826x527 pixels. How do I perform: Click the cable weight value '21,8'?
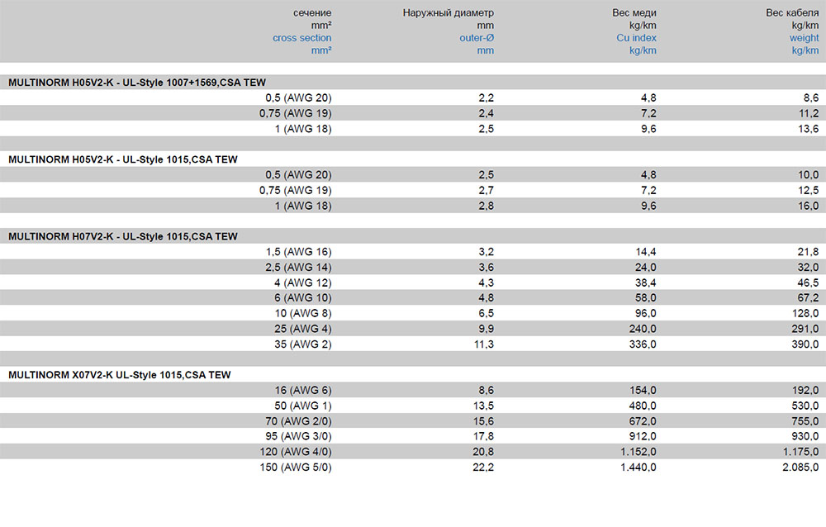click(809, 251)
